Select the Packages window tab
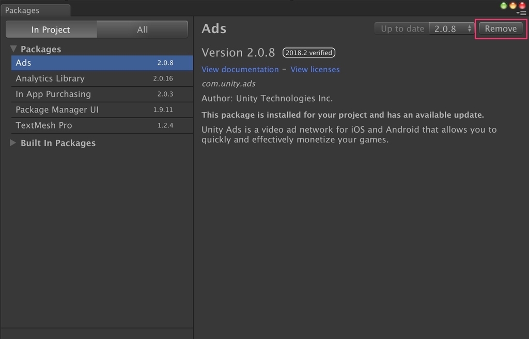The width and height of the screenshot is (529, 339). (x=36, y=10)
